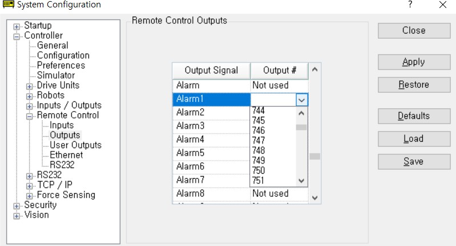Click the Defaults button

click(x=414, y=116)
